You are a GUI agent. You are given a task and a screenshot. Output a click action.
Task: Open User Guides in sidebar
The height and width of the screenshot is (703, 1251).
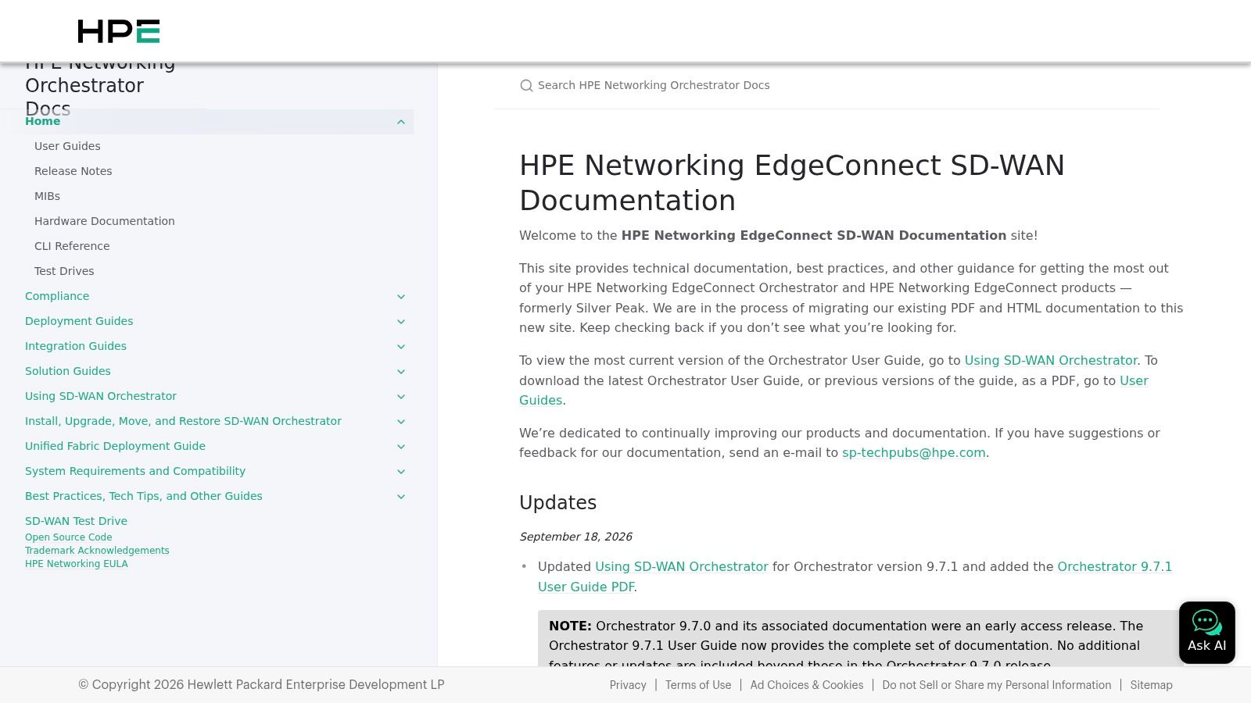click(x=67, y=146)
